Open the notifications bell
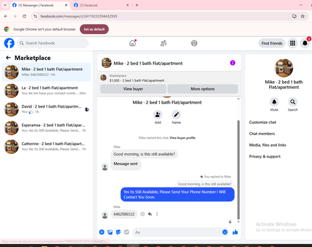Viewport: 312px width, 247px height. tap(305, 43)
